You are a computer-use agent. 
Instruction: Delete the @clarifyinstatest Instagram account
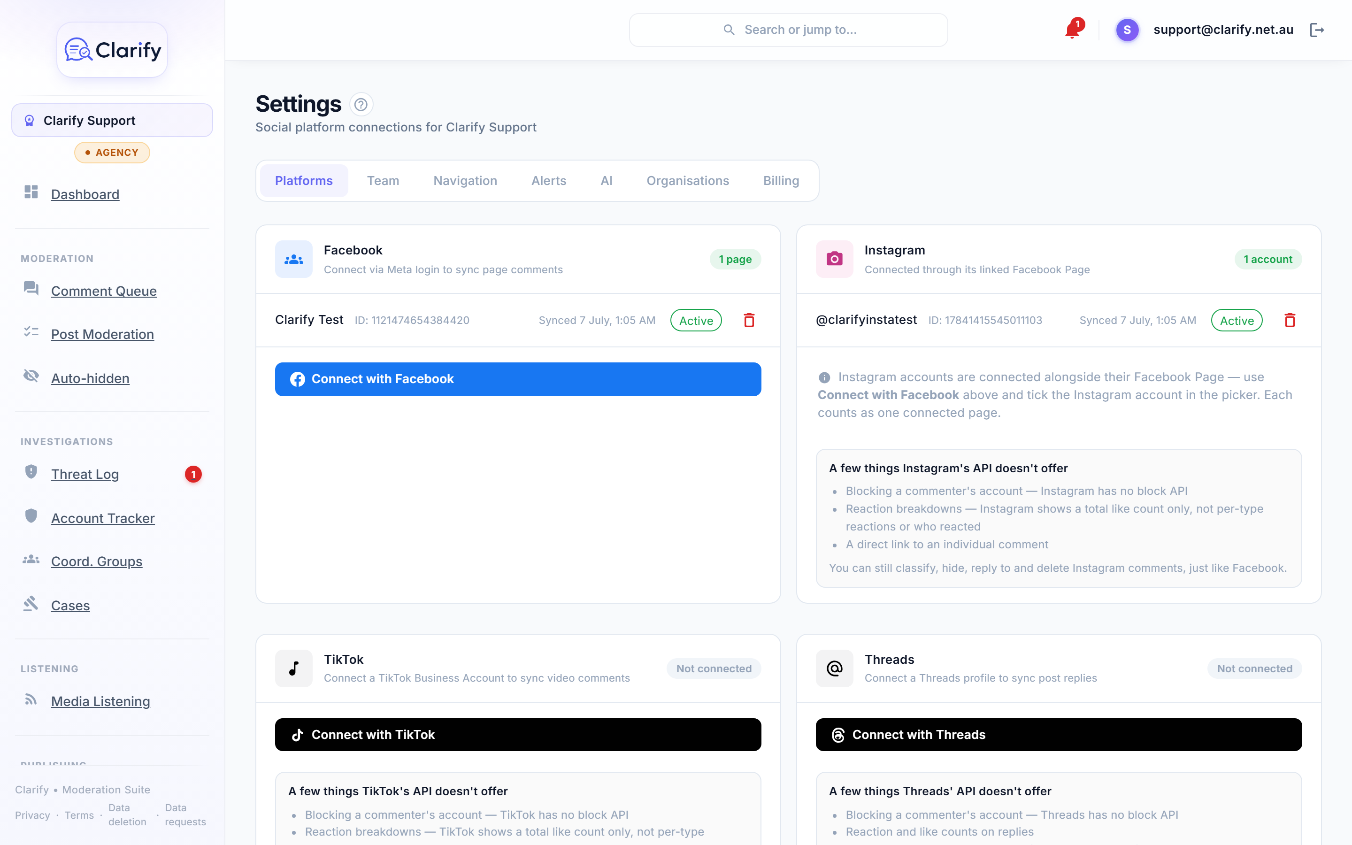1290,320
